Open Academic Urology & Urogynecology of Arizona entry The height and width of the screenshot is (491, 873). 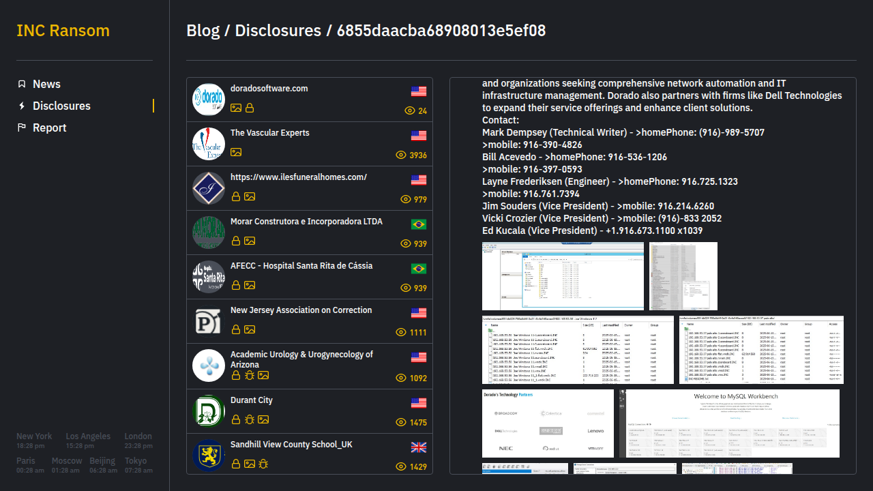click(310, 366)
